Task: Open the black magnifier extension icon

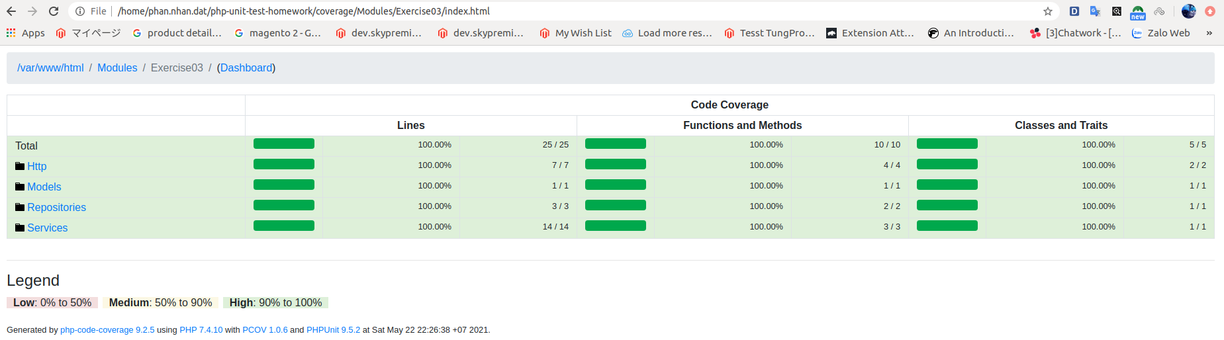Action: [x=1117, y=11]
